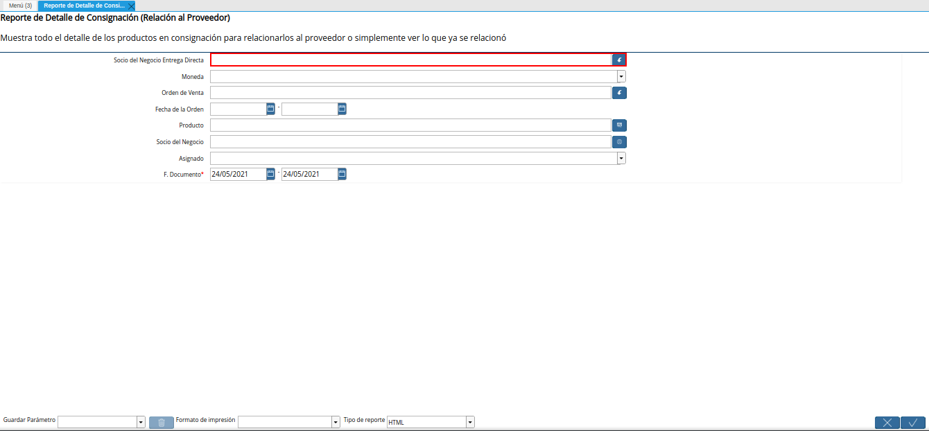Open the Formato de impresión dropdown arrow

(336, 422)
